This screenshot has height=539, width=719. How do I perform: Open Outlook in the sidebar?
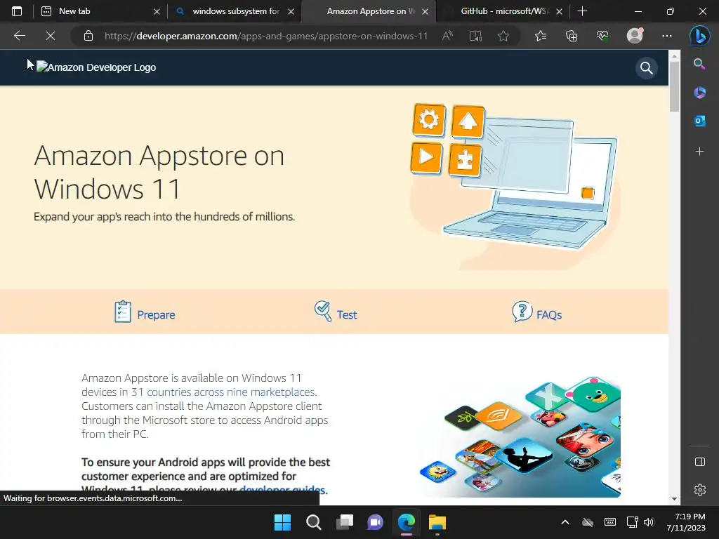click(x=700, y=121)
